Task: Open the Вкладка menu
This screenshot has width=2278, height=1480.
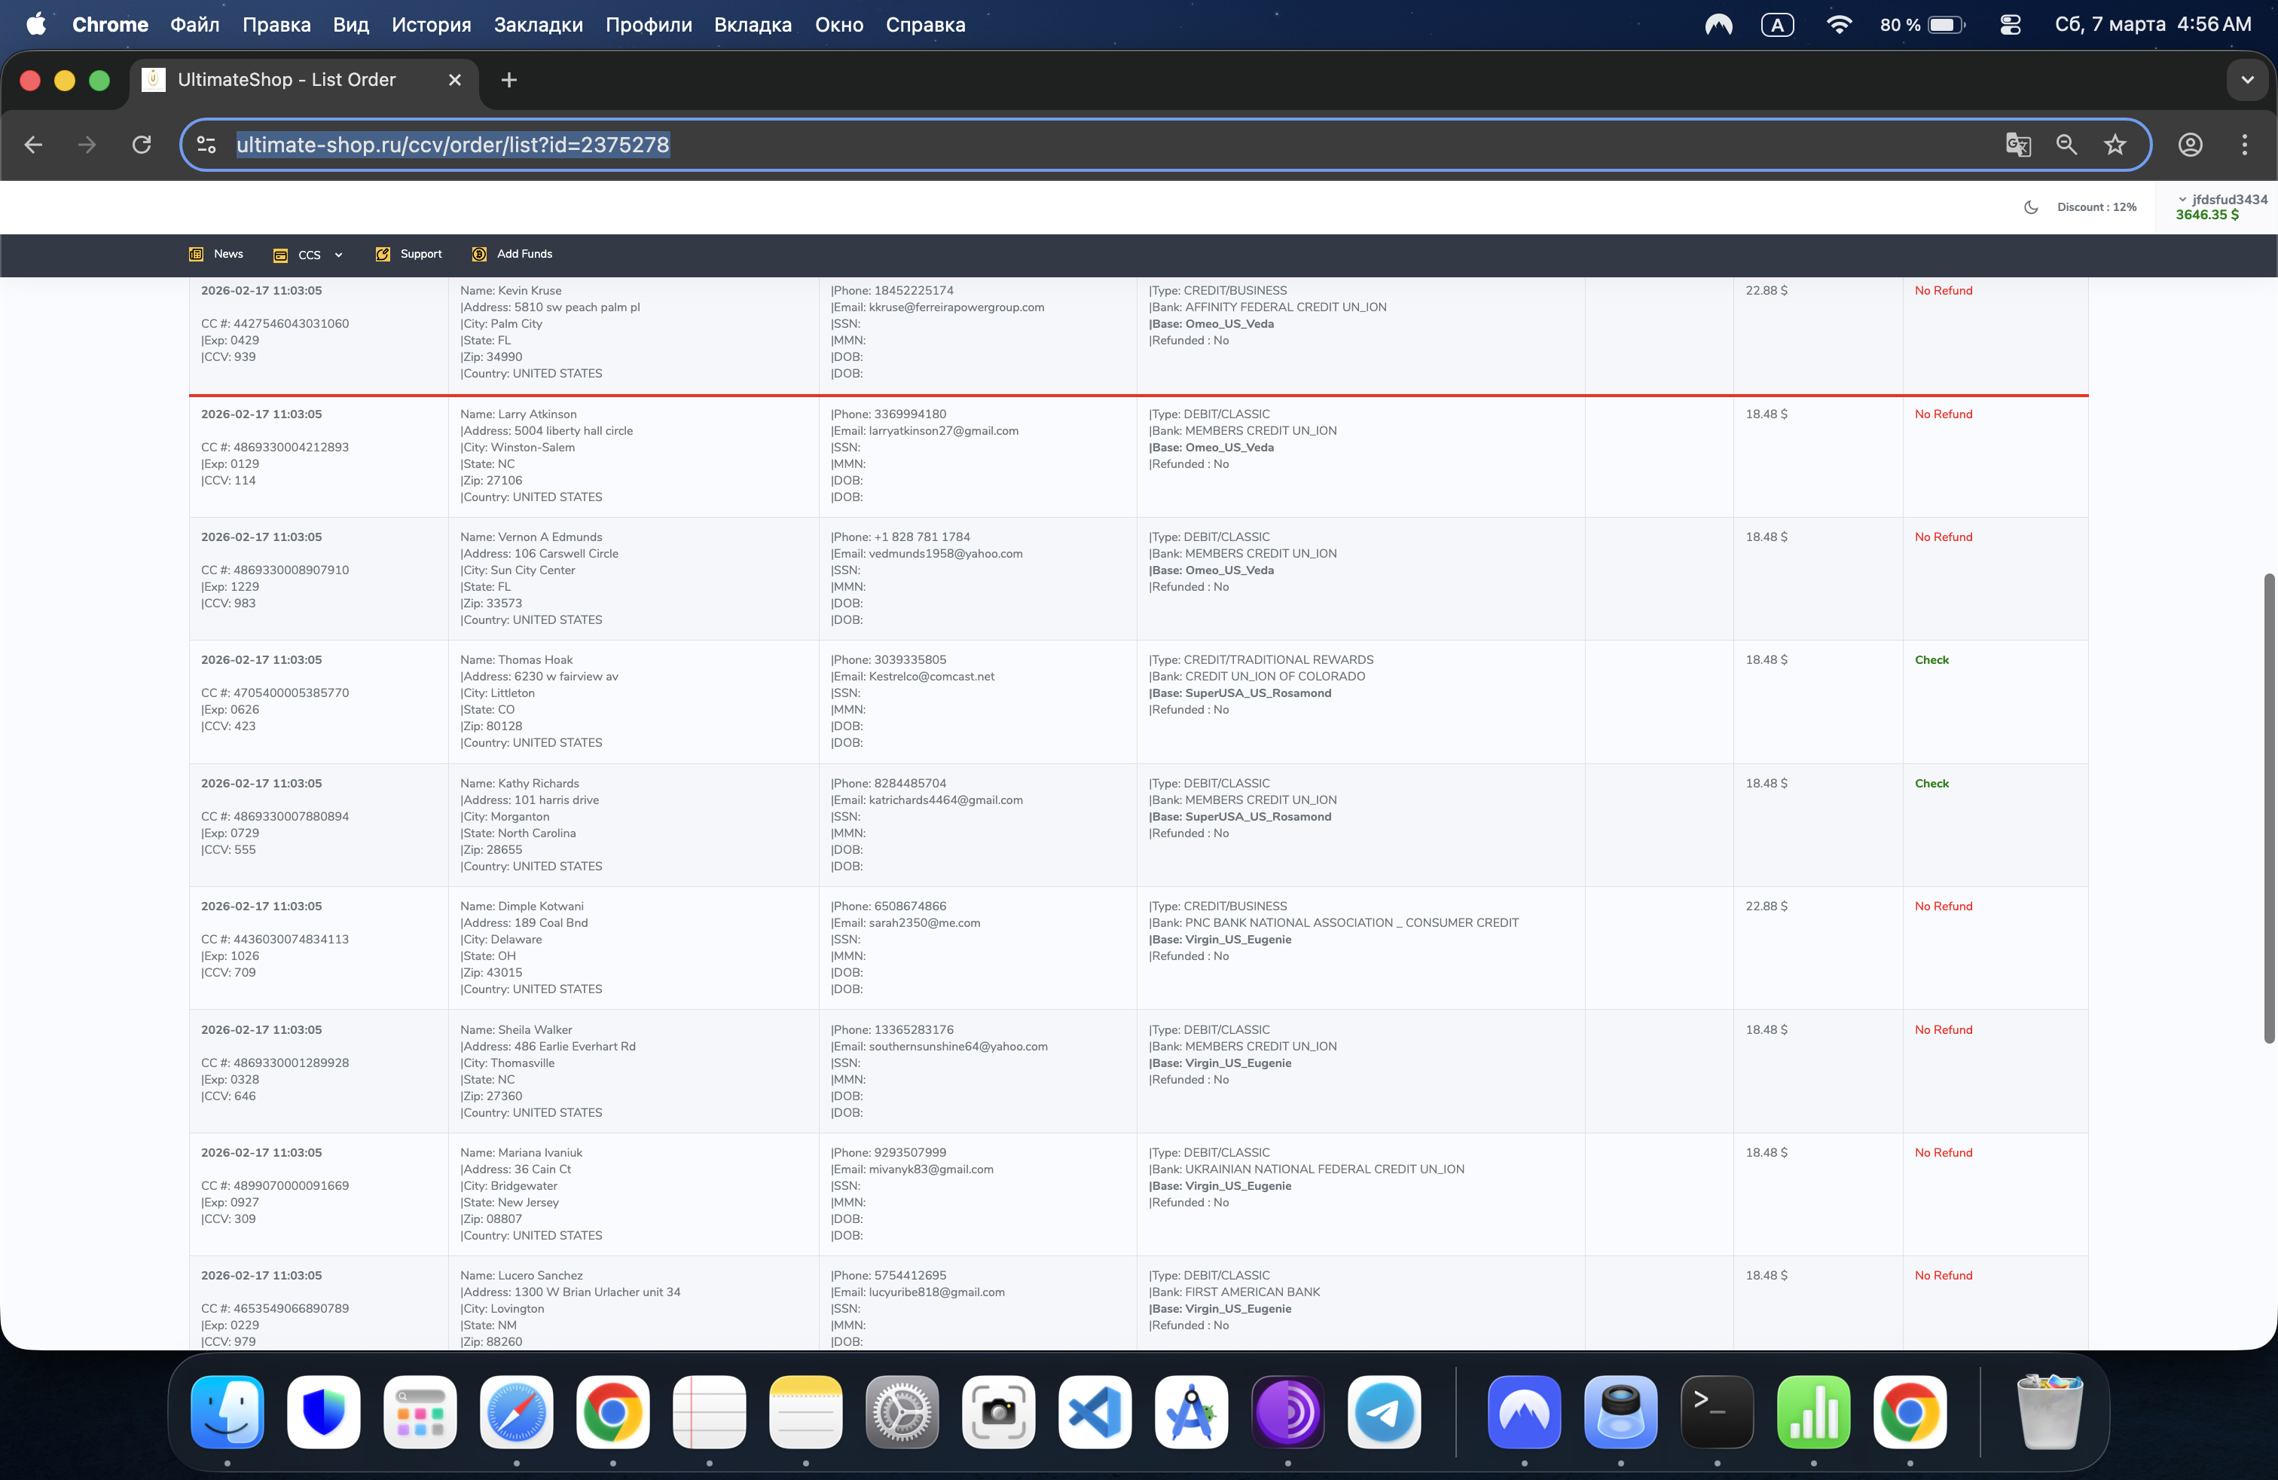Action: pos(753,25)
